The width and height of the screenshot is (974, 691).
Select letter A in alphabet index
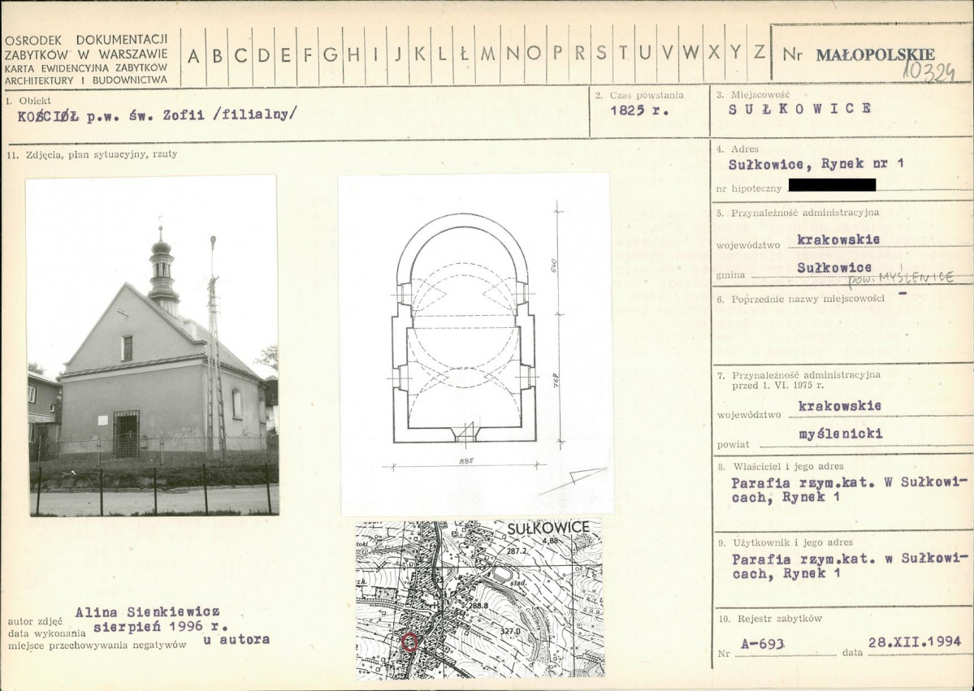(193, 56)
